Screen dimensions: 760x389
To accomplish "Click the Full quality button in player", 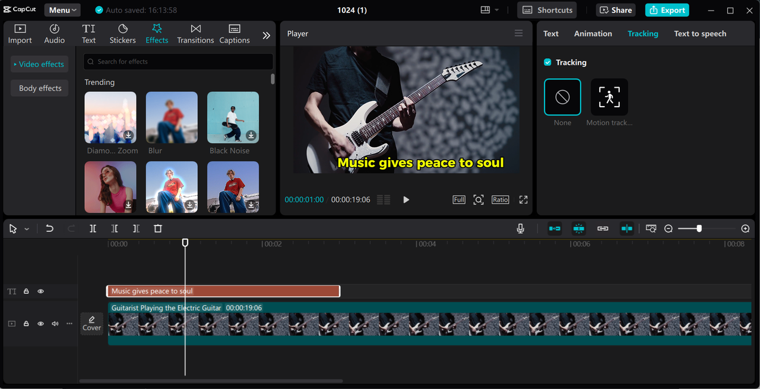I will tap(459, 200).
